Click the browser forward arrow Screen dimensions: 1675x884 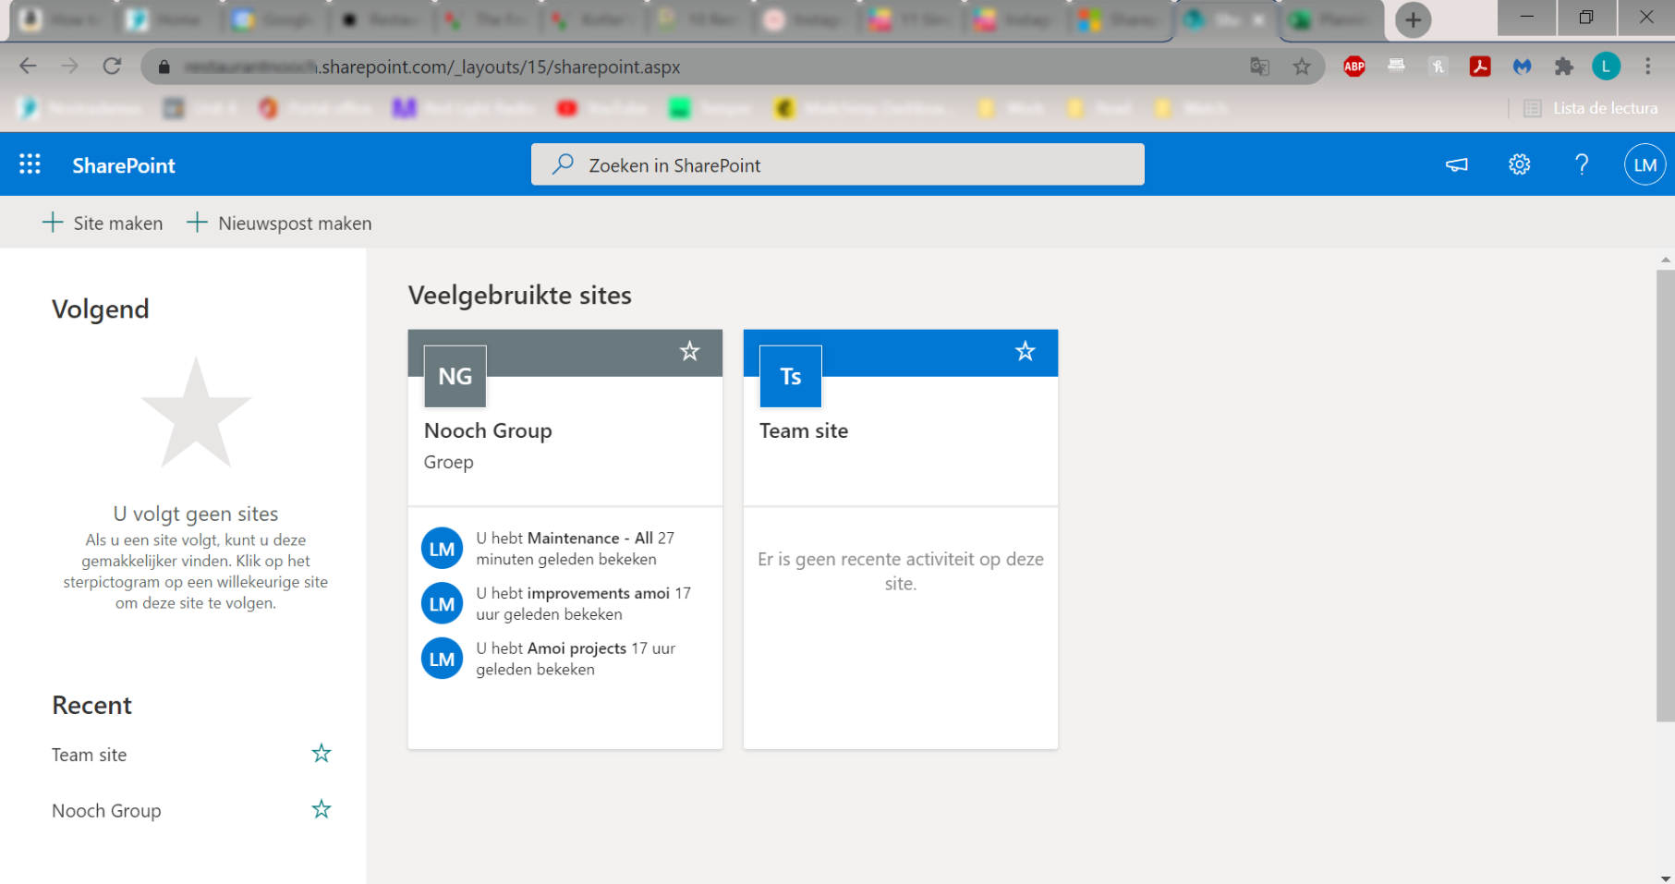click(70, 67)
